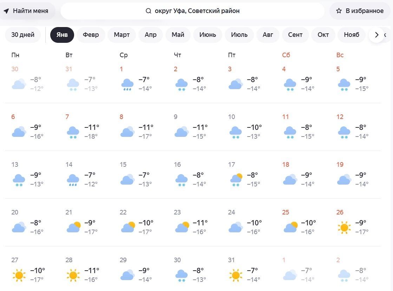Click the search magnifier icon

coord(149,11)
